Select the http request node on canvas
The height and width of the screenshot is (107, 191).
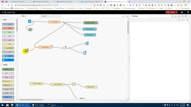[x=58, y=84]
